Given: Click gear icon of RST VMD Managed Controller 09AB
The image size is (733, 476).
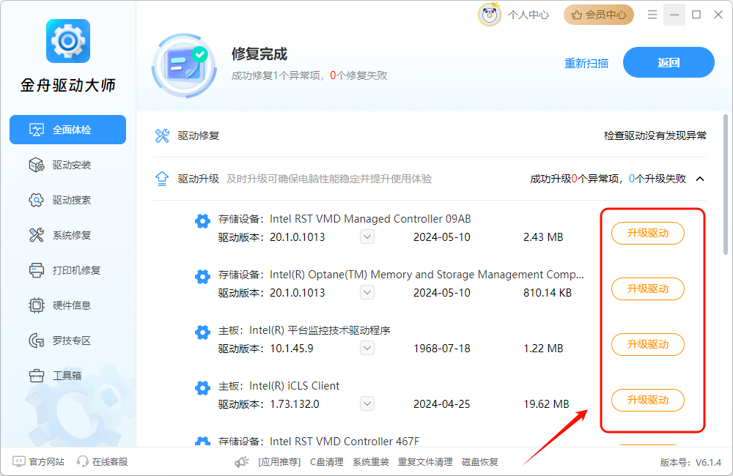Looking at the screenshot, I should coord(202,221).
